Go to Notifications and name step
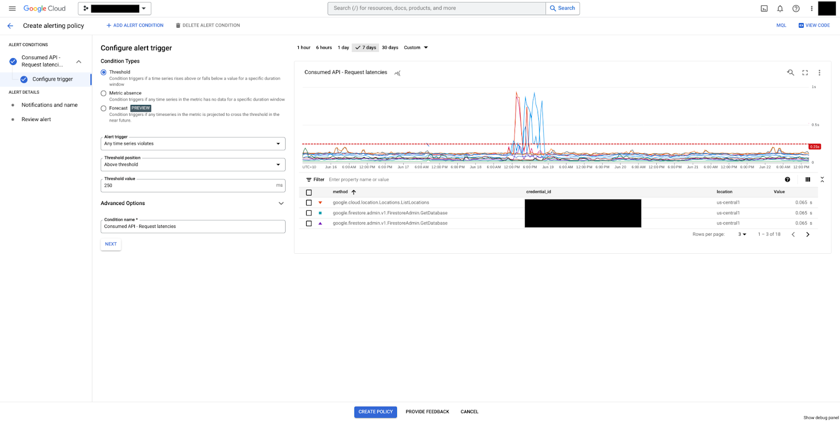Viewport: 840px width, 422px height. [49, 105]
